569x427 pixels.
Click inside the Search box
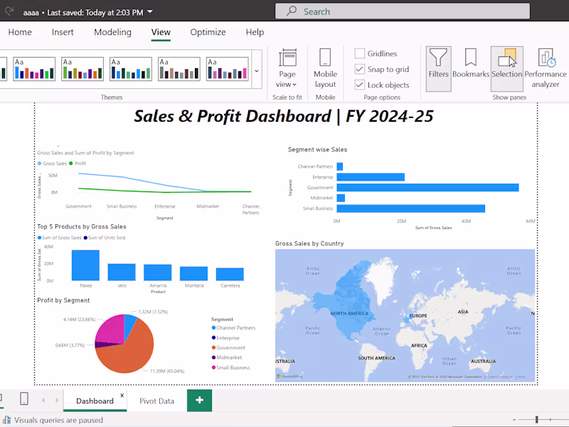pos(398,11)
